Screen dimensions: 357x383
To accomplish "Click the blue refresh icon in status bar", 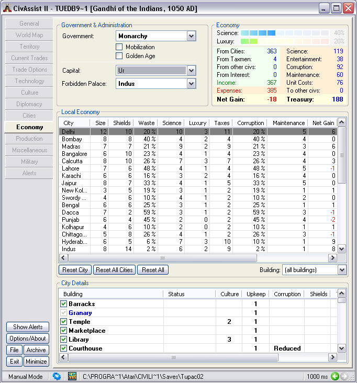I will 57,376.
